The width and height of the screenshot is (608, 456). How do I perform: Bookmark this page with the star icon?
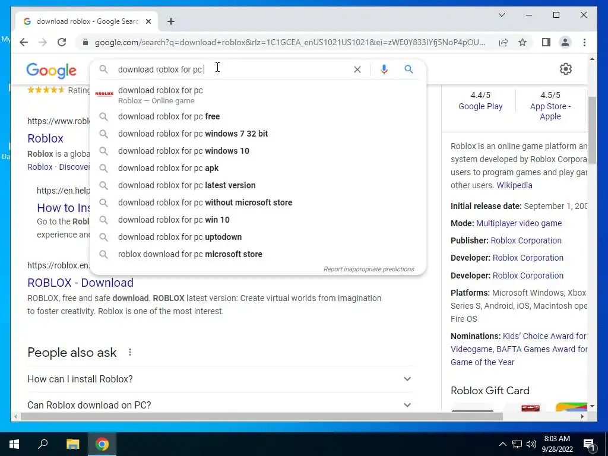[x=522, y=42]
